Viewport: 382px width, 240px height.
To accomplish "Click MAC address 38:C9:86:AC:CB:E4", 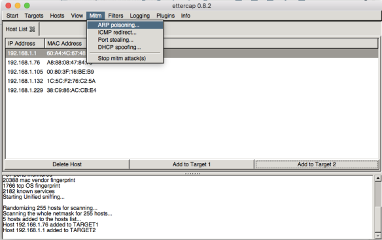I will click(x=72, y=90).
